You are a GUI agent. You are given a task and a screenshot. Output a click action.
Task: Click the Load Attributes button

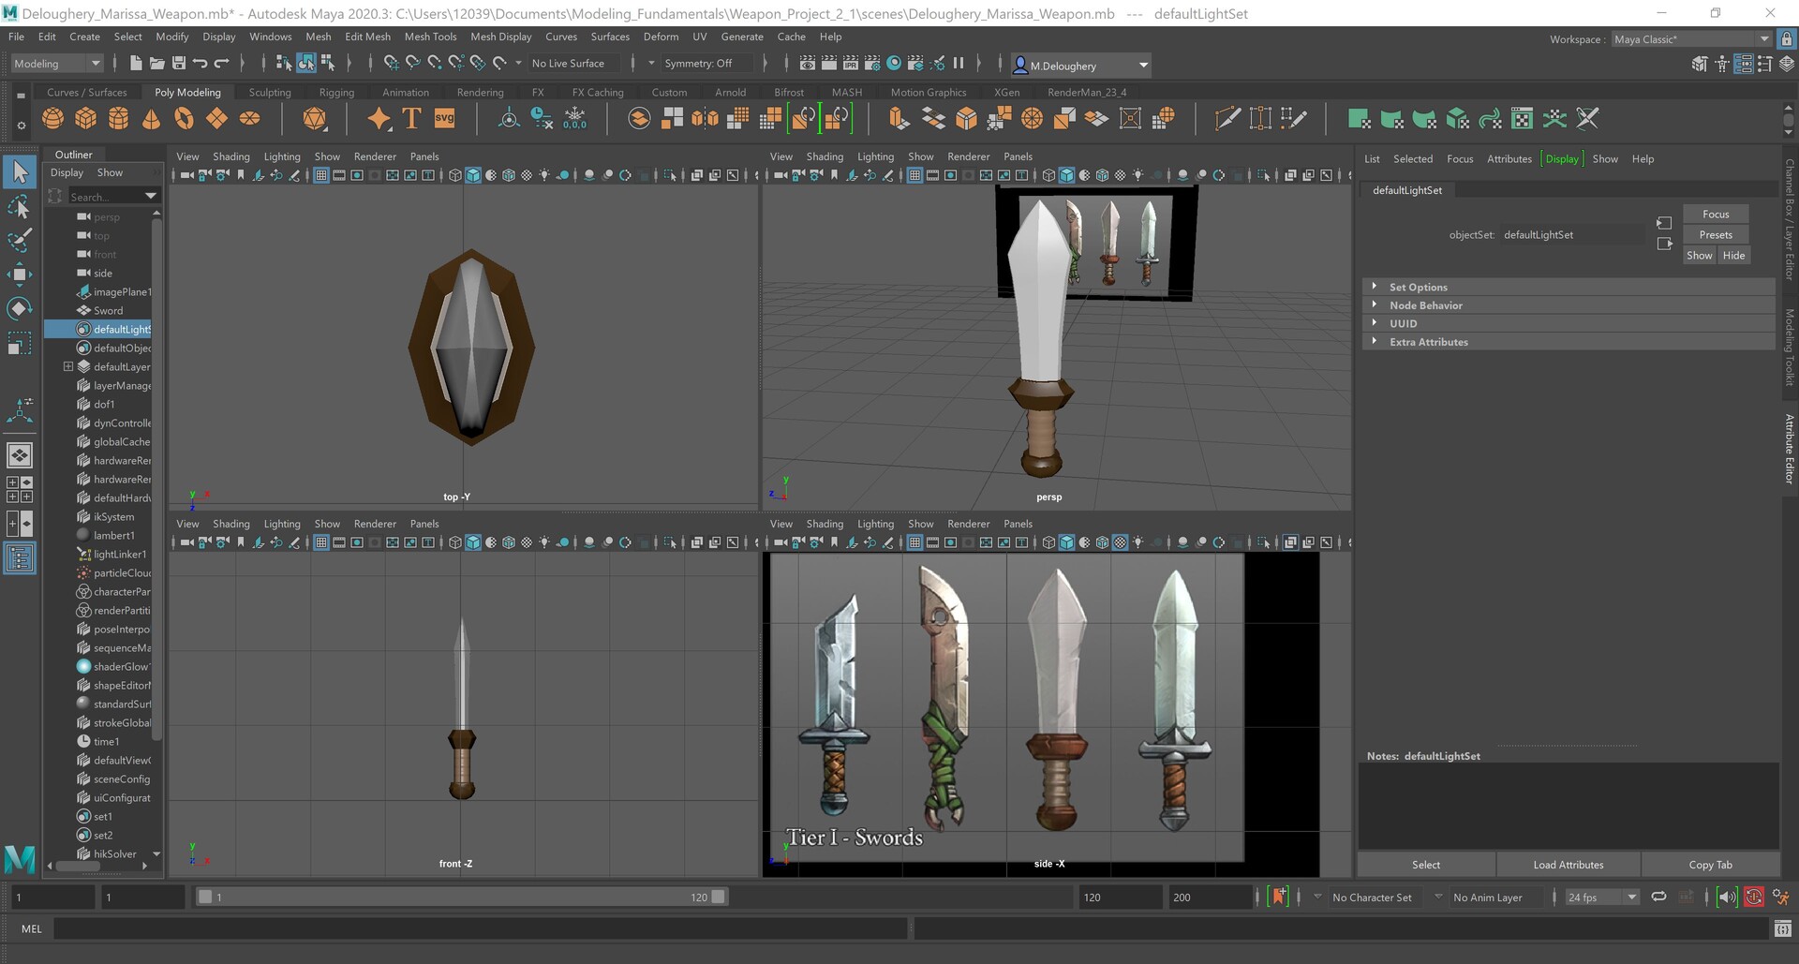click(1569, 864)
